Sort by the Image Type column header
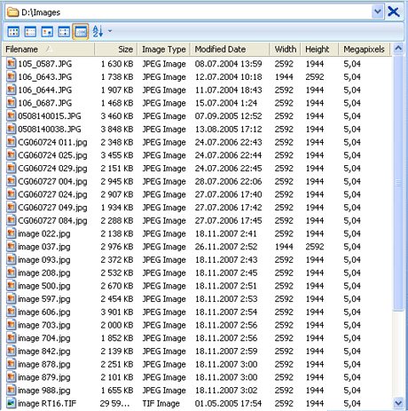Image resolution: width=408 pixels, height=411 pixels. click(x=164, y=49)
